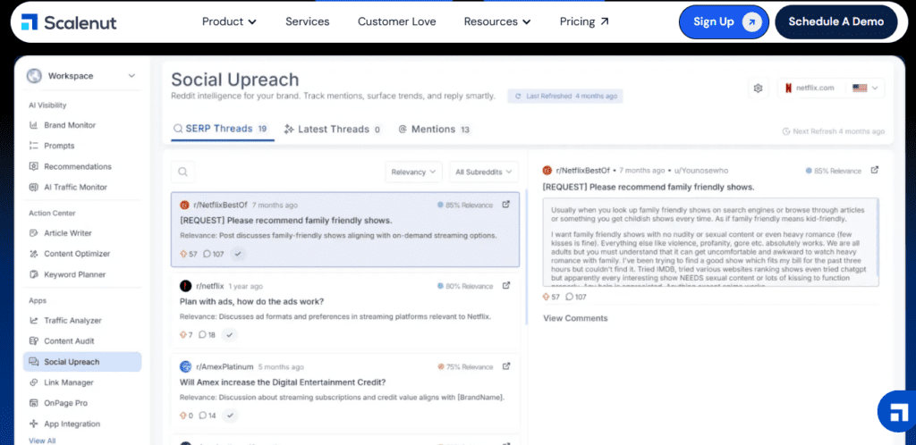Select Social Upreach in sidebar
The image size is (916, 445).
tap(82, 362)
